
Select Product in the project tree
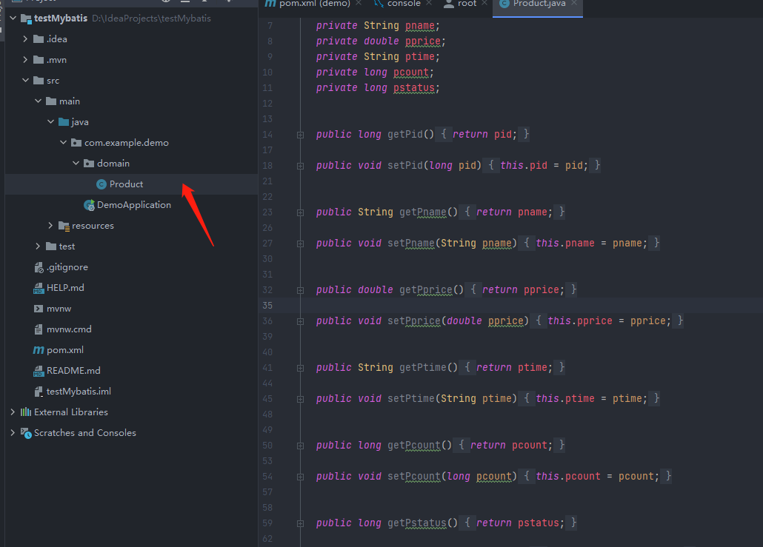pyautogui.click(x=126, y=184)
